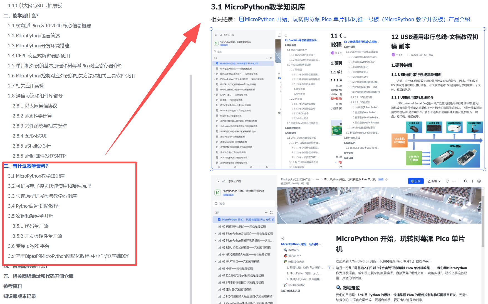The height and width of the screenshot is (304, 488).
Task: Expand the breadcrumb ellipsis after Freak嵌入式工作室-广西
Action: [x=318, y=179]
